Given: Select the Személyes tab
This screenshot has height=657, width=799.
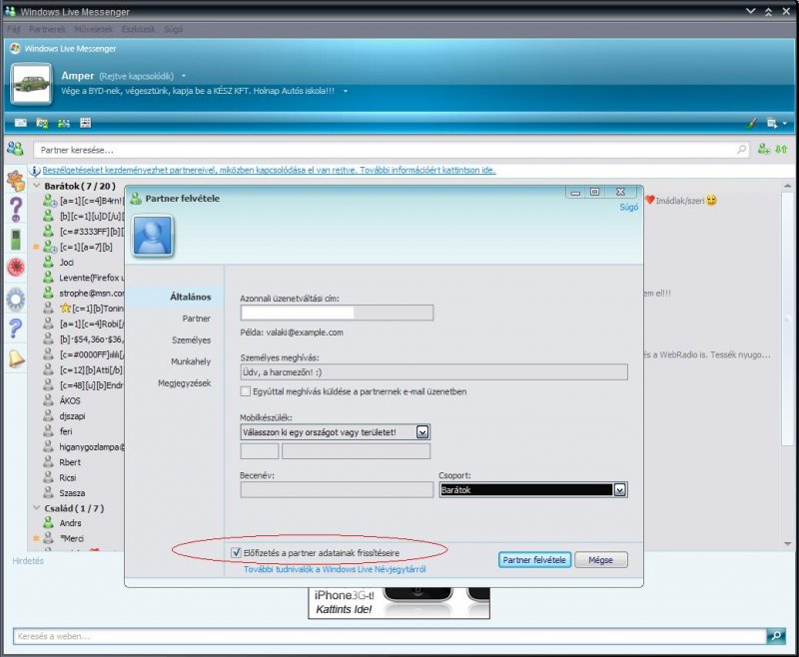Looking at the screenshot, I should [x=191, y=339].
